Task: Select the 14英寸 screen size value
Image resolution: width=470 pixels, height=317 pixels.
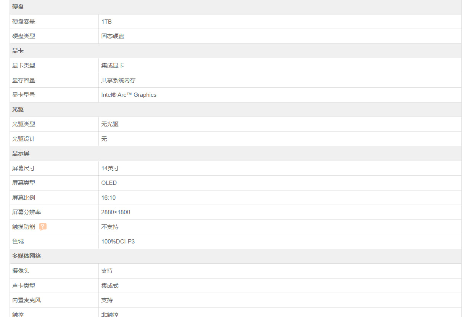Action: pos(110,168)
